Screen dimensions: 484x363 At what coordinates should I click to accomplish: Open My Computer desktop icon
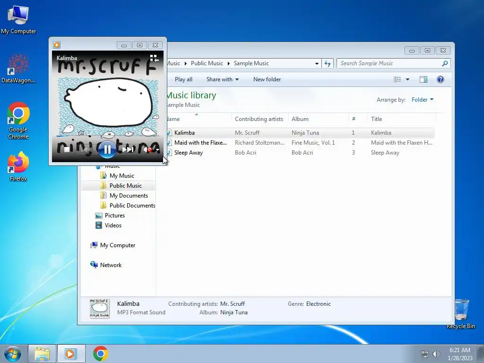click(18, 19)
